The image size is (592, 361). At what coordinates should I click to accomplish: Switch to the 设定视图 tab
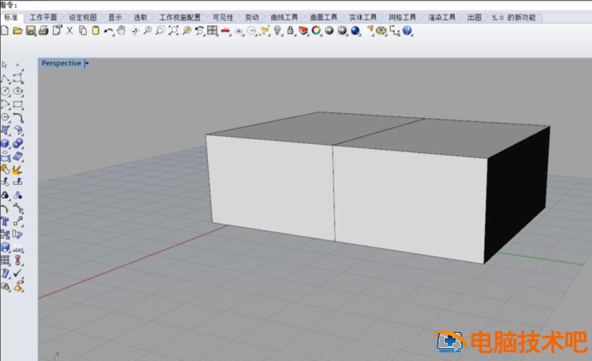coord(83,18)
